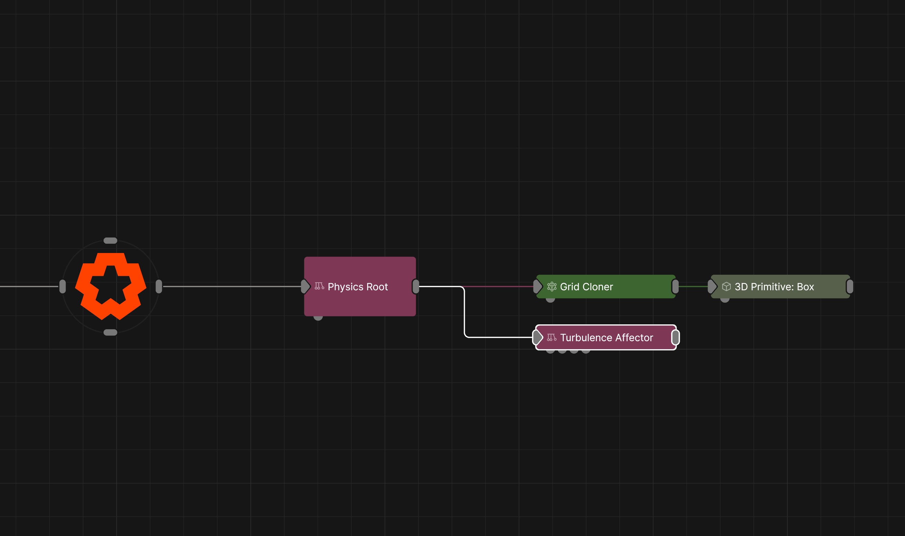The width and height of the screenshot is (905, 536).
Task: Click the 3D Primitive: Box input arrow connector
Action: coord(712,286)
